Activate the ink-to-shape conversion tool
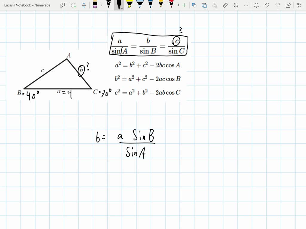The width and height of the screenshot is (306, 229). pos(195,5)
